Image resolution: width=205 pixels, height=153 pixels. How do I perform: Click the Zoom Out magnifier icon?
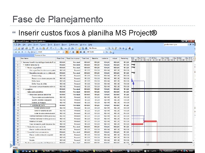click(112, 48)
